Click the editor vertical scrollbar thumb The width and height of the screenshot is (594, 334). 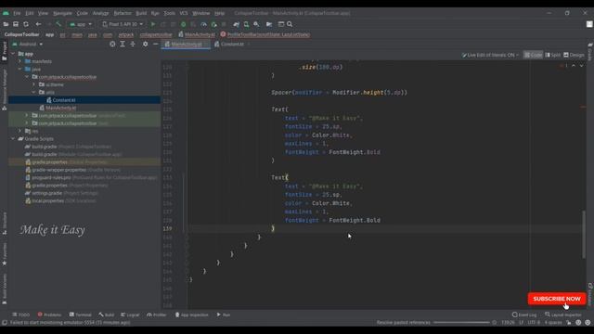click(x=584, y=235)
